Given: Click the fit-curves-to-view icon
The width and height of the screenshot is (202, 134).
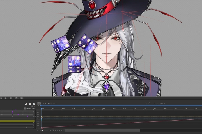Looking at the screenshot, I should click(53, 130).
